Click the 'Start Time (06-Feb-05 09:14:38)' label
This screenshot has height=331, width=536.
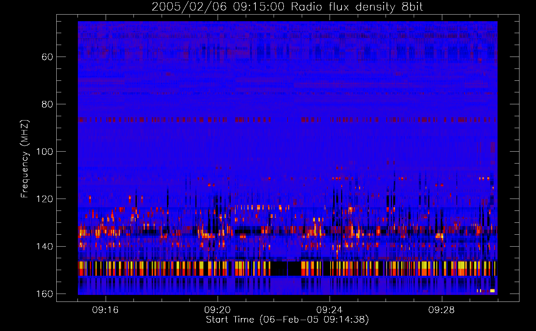(x=287, y=320)
